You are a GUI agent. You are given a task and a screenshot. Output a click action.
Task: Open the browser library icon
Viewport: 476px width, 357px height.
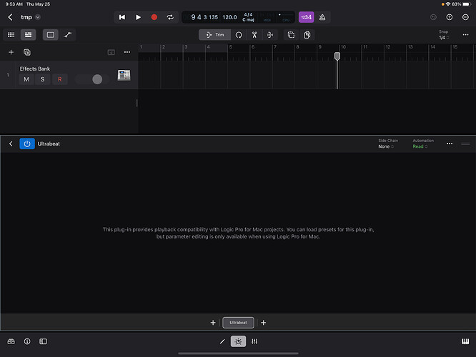[x=11, y=341]
